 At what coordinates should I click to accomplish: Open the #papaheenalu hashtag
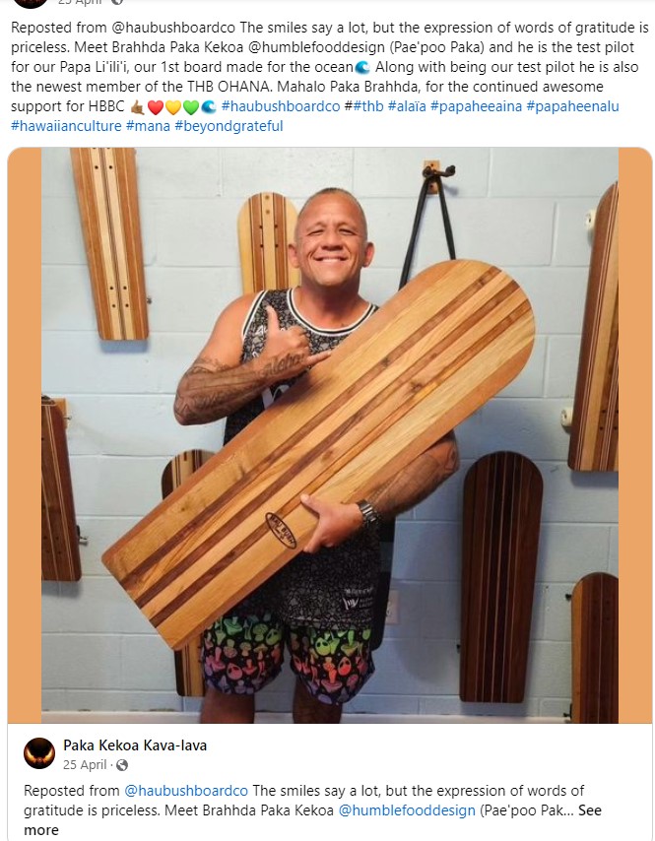tap(572, 106)
